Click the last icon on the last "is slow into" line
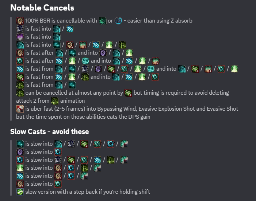The image size is (256, 201). pos(58,184)
